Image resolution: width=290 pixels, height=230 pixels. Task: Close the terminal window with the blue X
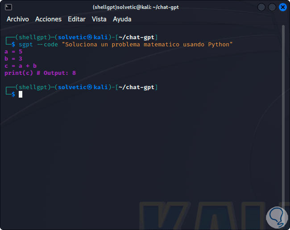coord(282,7)
